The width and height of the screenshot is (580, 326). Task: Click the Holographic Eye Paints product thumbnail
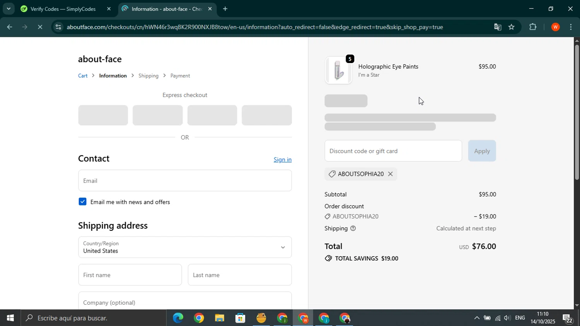338,70
